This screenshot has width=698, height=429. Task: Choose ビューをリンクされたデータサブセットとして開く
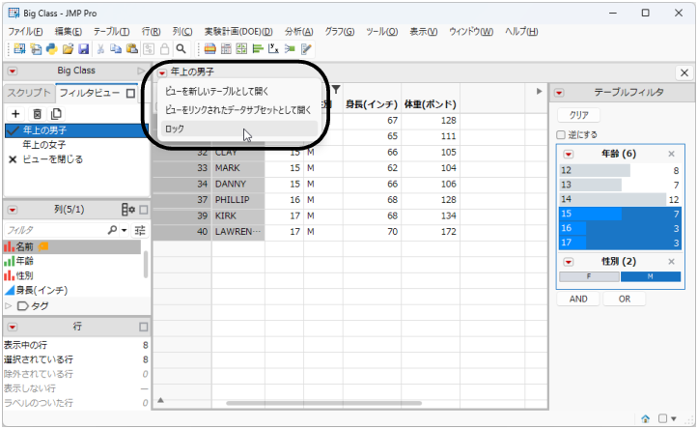tap(239, 110)
